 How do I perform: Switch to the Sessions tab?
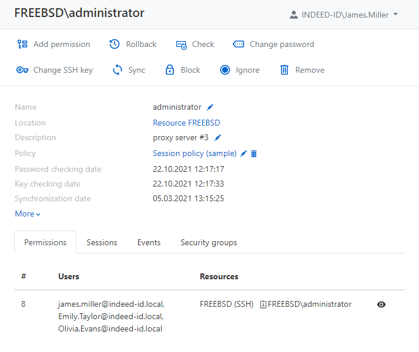tap(102, 242)
